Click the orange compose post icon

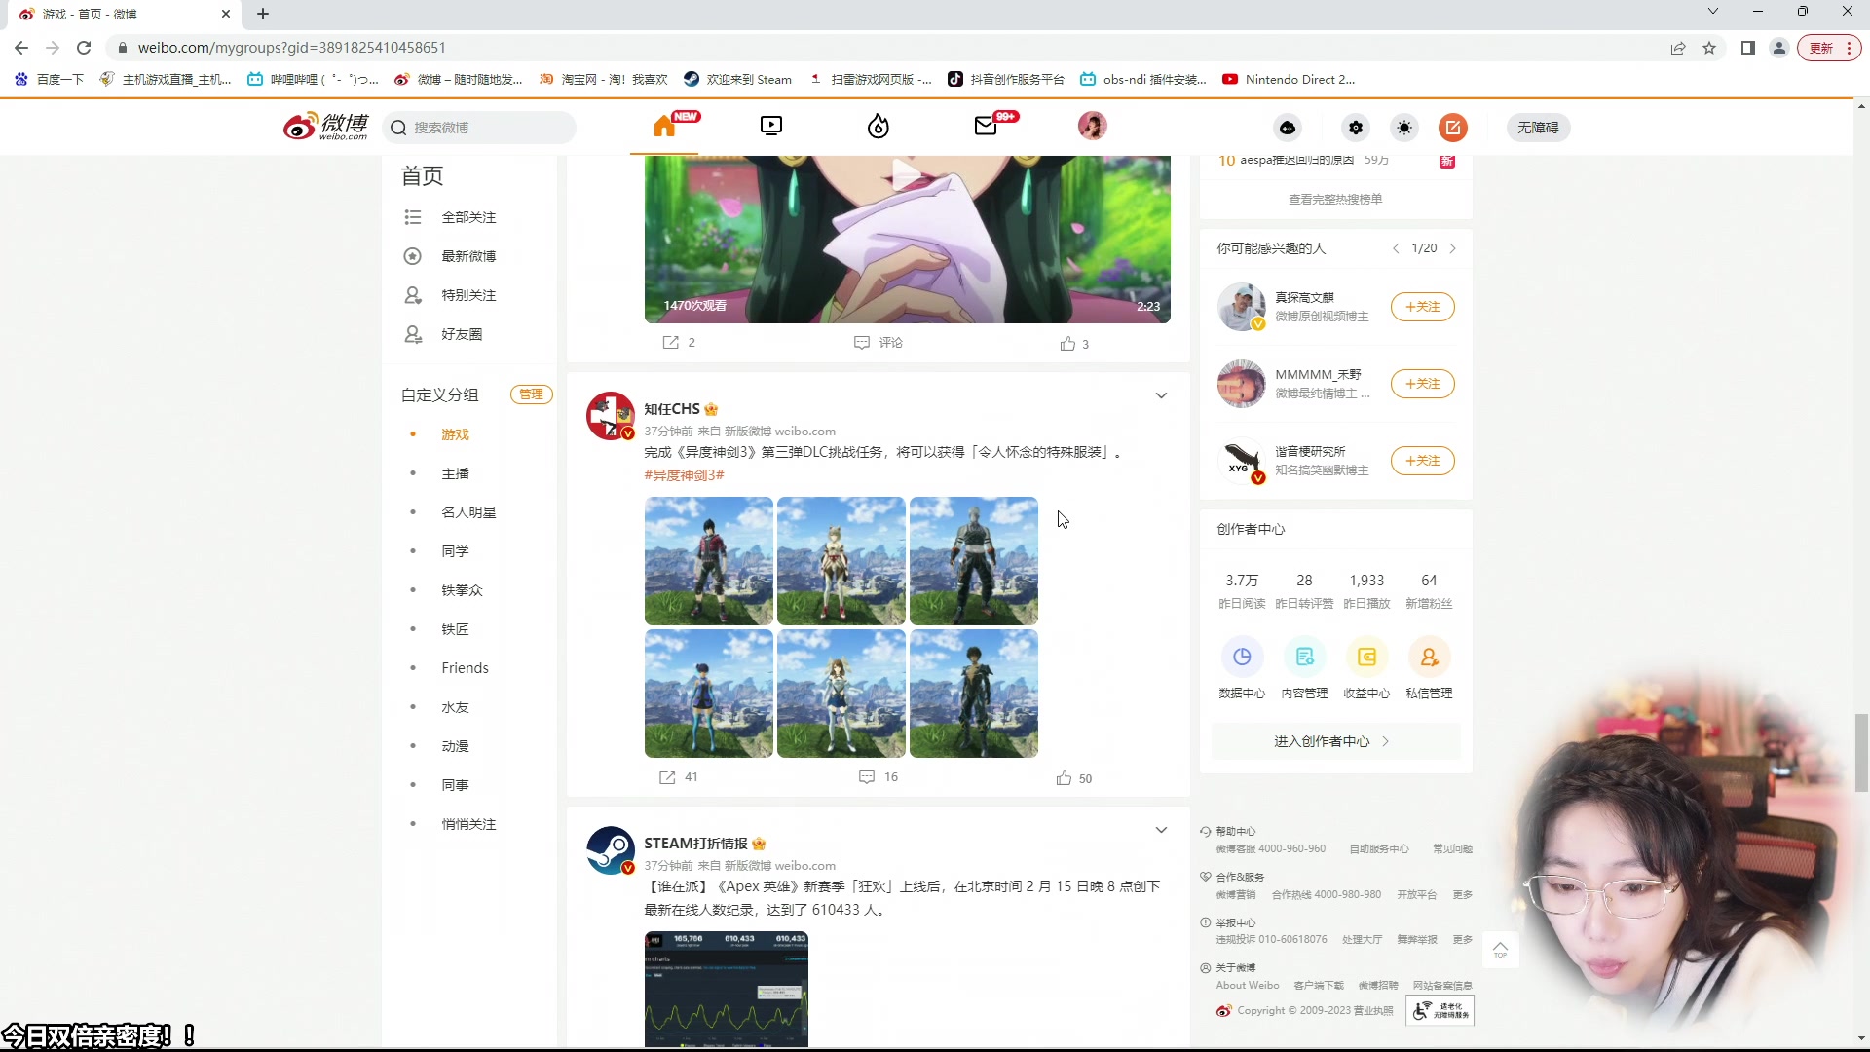pyautogui.click(x=1453, y=128)
